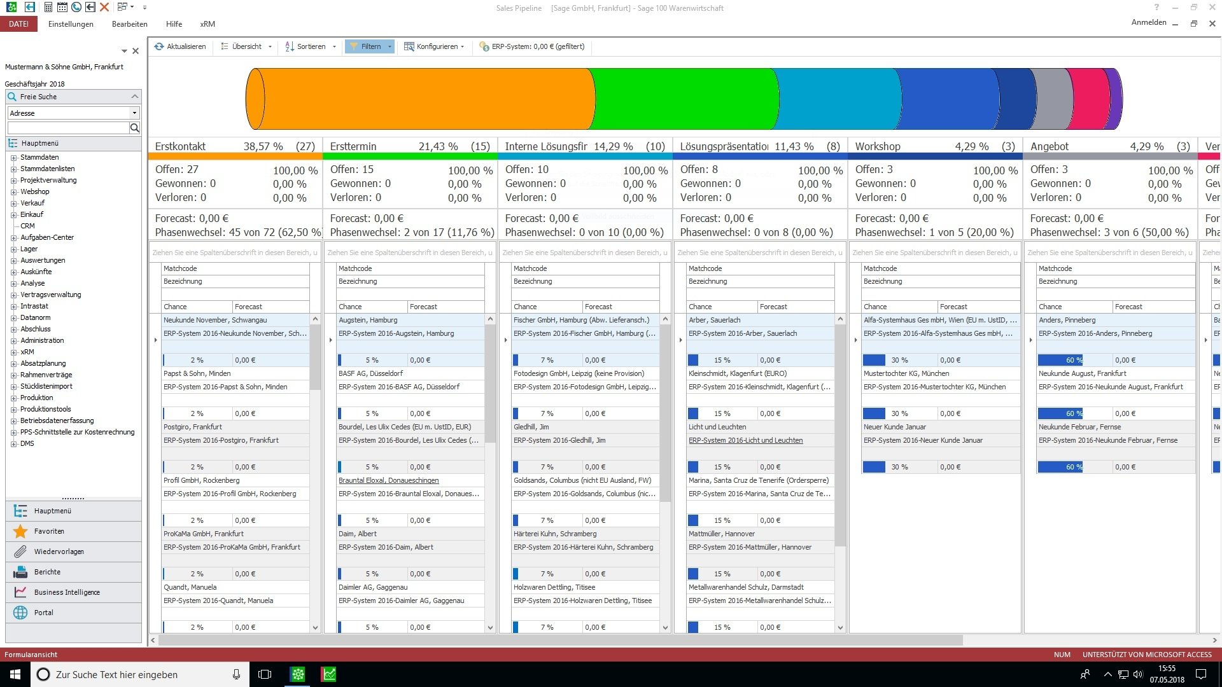Click the Portal globe icon
This screenshot has width=1222, height=687.
point(20,613)
